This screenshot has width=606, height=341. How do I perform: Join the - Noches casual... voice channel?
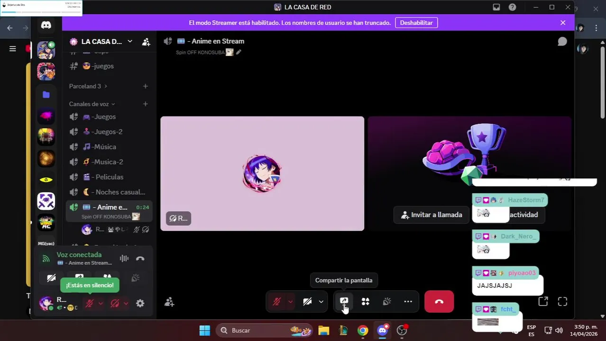pyautogui.click(x=109, y=192)
